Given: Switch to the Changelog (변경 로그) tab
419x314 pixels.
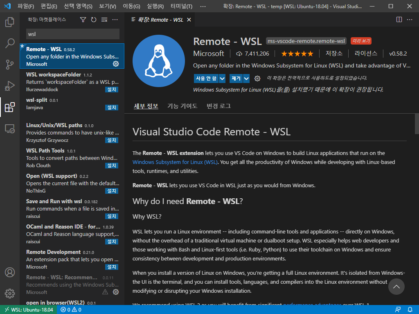Looking at the screenshot, I should (x=219, y=106).
